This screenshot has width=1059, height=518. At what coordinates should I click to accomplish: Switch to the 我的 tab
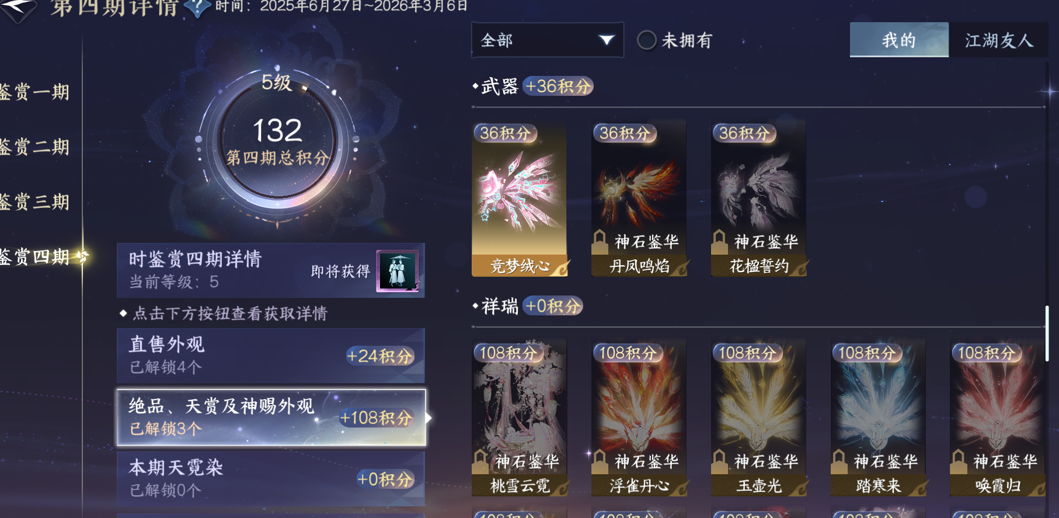point(899,40)
